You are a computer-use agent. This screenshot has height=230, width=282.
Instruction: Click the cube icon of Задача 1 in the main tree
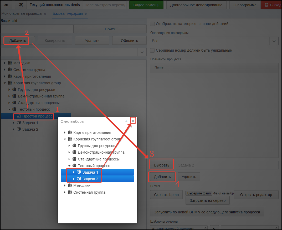(x=19, y=123)
